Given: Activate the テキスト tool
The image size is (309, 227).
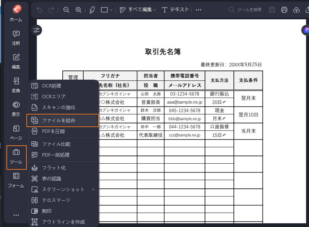Looking at the screenshot, I should coord(179,9).
